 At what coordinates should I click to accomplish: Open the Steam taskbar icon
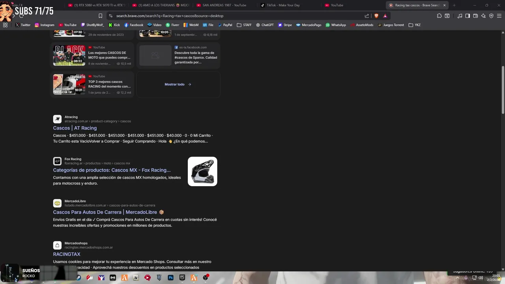[79, 278]
